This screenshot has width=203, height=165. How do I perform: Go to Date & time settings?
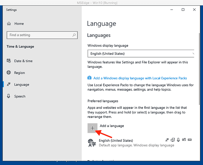coord(23,61)
